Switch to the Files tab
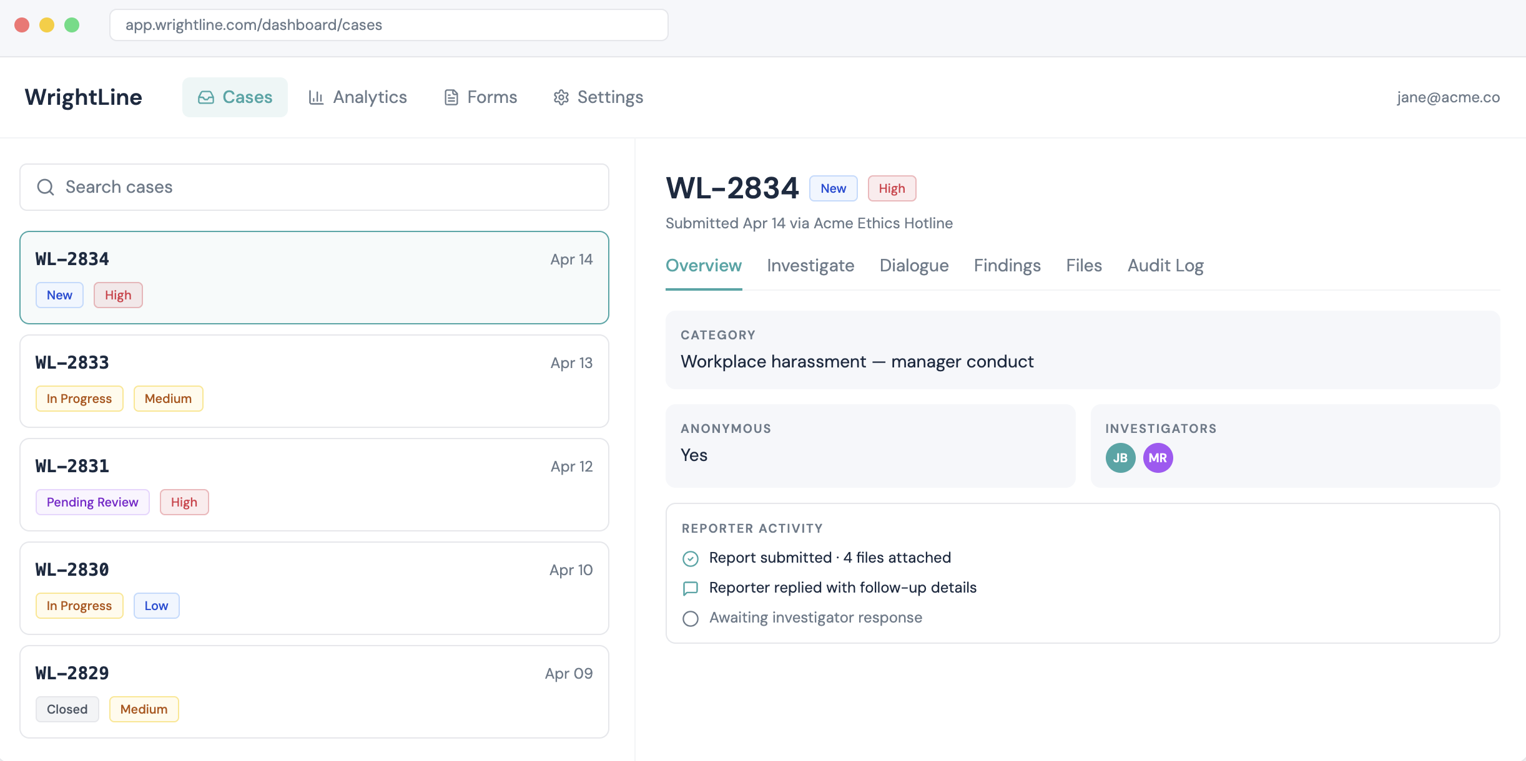Viewport: 1526px width, 761px height. coord(1084,266)
